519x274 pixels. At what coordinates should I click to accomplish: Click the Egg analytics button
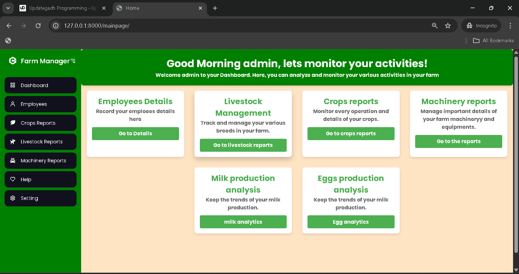tap(351, 222)
